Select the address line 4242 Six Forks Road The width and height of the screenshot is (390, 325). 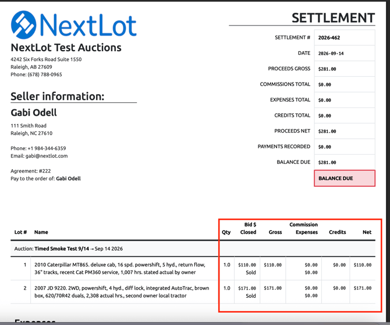[x=46, y=59]
